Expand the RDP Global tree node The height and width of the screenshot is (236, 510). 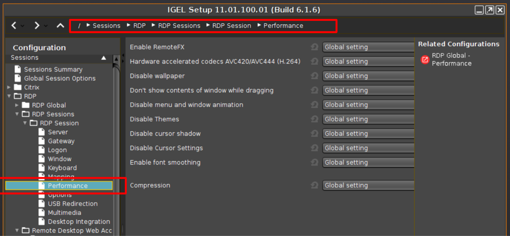pyautogui.click(x=17, y=105)
